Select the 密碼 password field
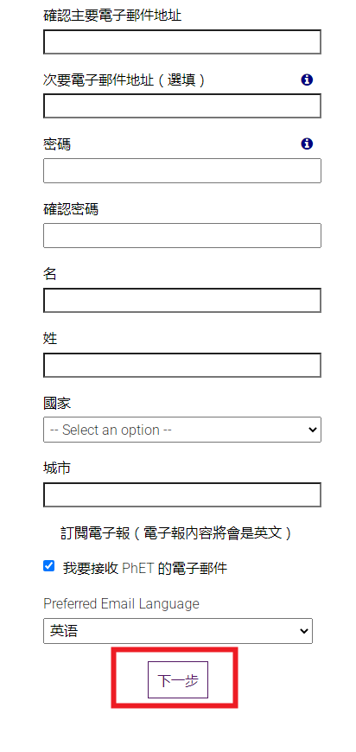 point(182,171)
